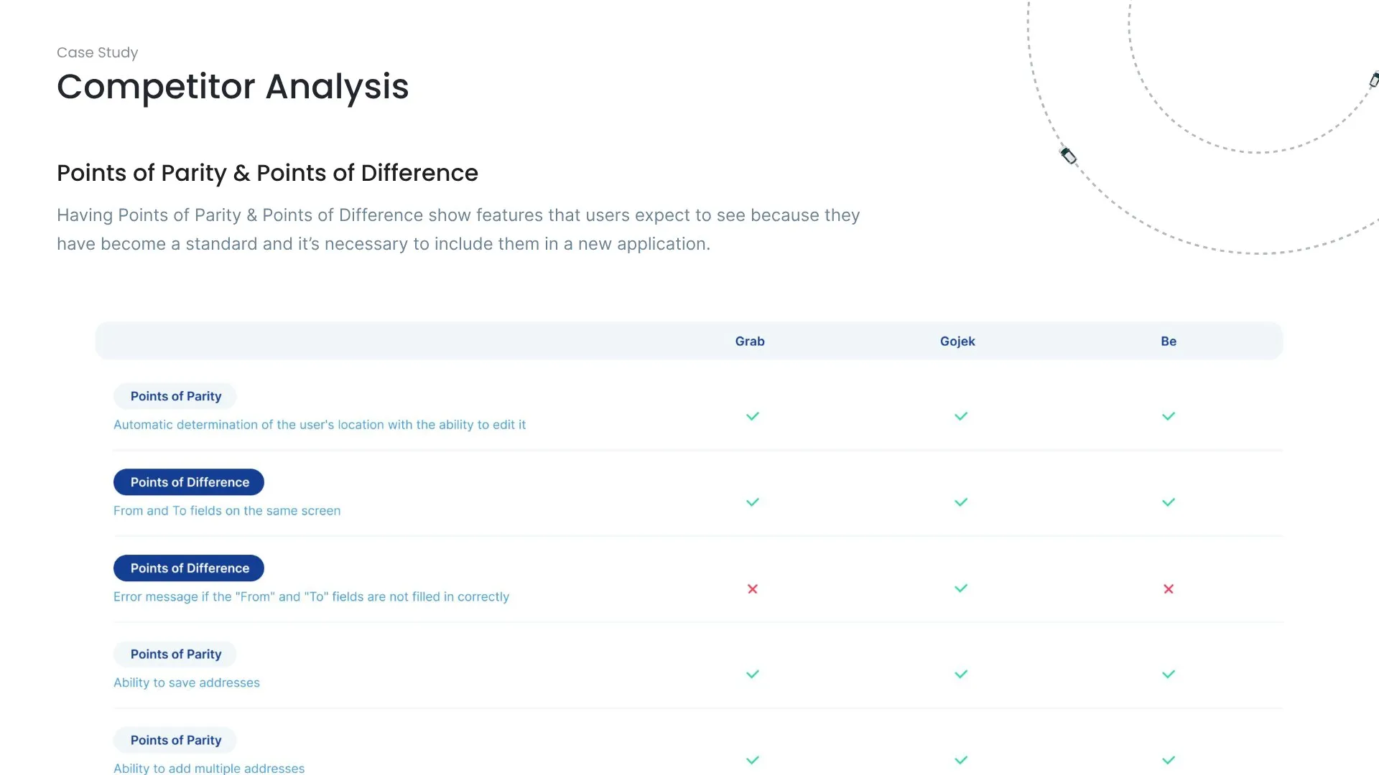Select Points of Difference badge above Error message row

189,568
